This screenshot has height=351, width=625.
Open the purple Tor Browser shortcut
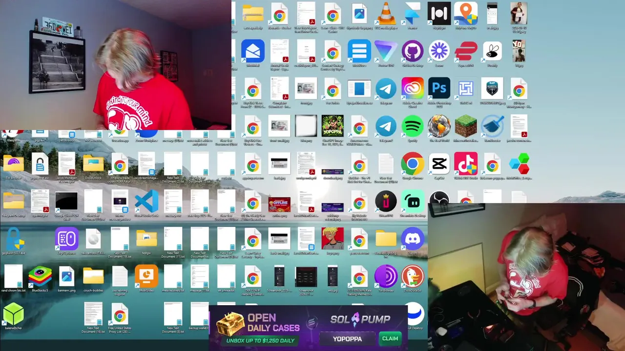[386, 277]
